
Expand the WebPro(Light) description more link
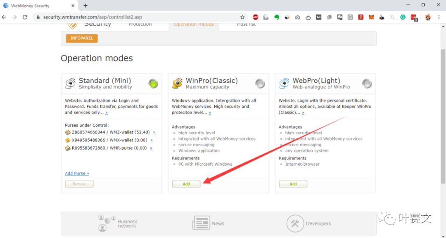(x=303, y=113)
